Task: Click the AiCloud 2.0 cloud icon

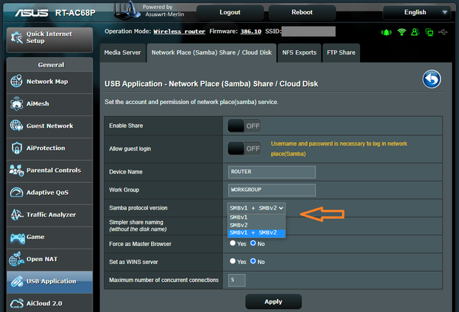Action: [16, 303]
